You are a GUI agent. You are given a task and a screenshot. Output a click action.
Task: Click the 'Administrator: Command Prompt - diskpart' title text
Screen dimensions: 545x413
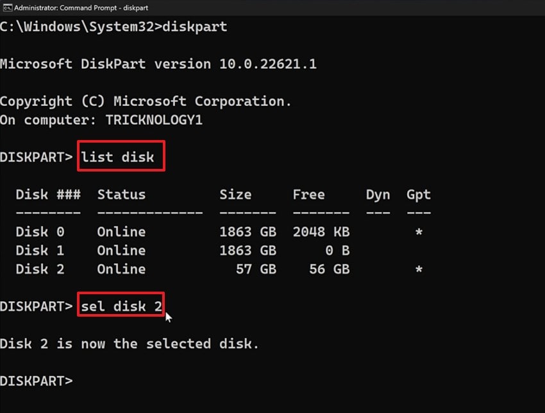click(80, 8)
